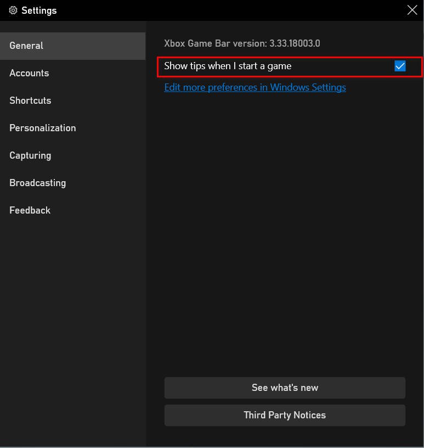Select the Capturing tab

[73, 155]
